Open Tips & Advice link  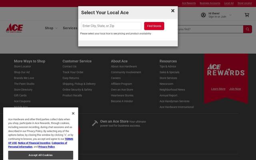pos(168,66)
